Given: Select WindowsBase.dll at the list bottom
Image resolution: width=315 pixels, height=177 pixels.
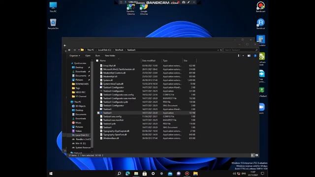Looking at the screenshot, I should tap(111, 138).
